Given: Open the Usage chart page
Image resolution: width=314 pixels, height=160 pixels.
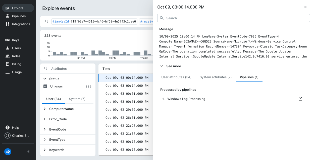Looking at the screenshot, I should (17, 72).
